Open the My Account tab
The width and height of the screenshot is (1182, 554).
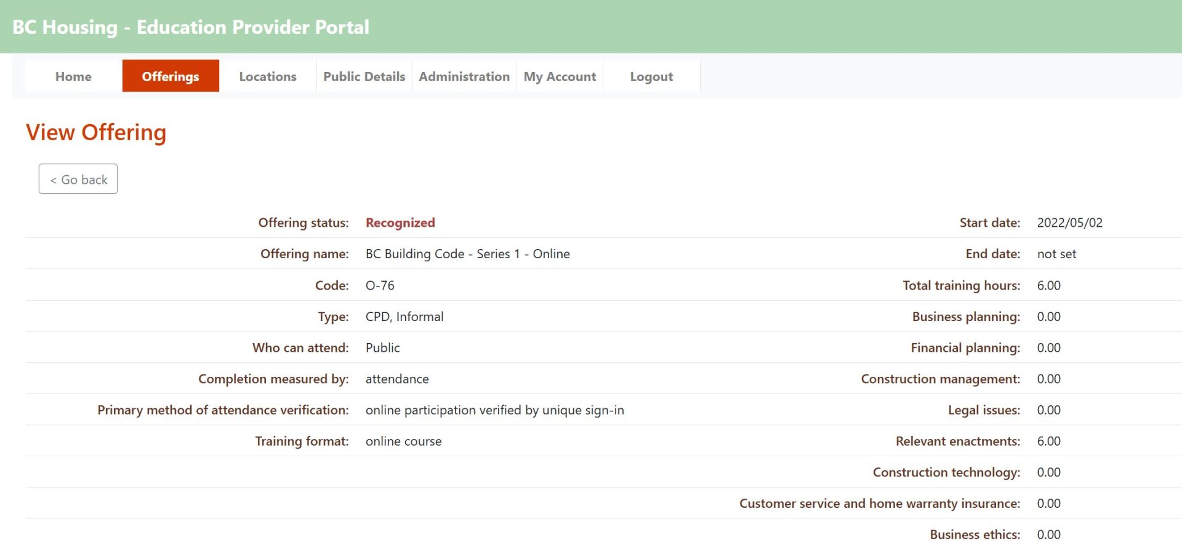tap(560, 76)
